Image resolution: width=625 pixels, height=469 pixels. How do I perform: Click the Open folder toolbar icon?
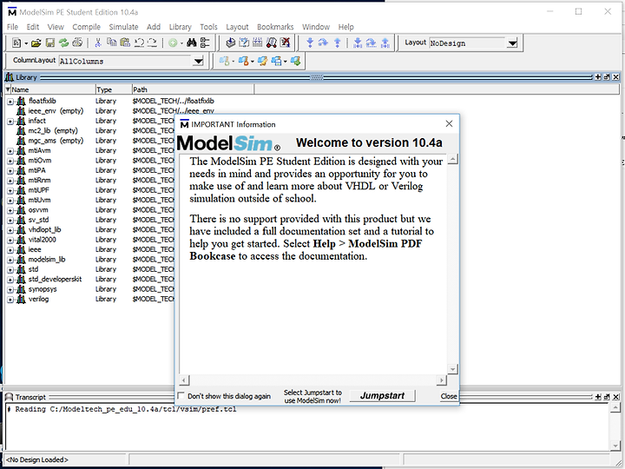point(36,43)
